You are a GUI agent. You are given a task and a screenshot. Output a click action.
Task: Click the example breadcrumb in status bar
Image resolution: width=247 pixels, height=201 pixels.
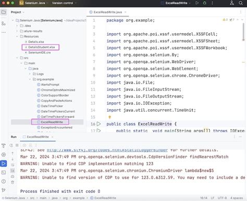point(79,198)
